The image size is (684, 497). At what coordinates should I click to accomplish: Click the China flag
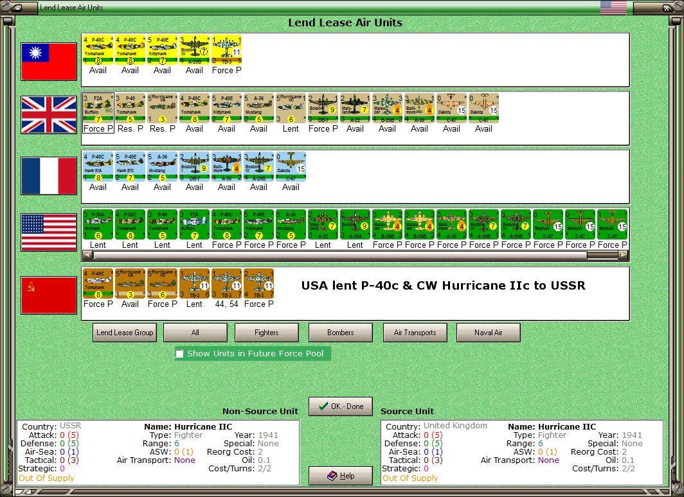pos(49,62)
